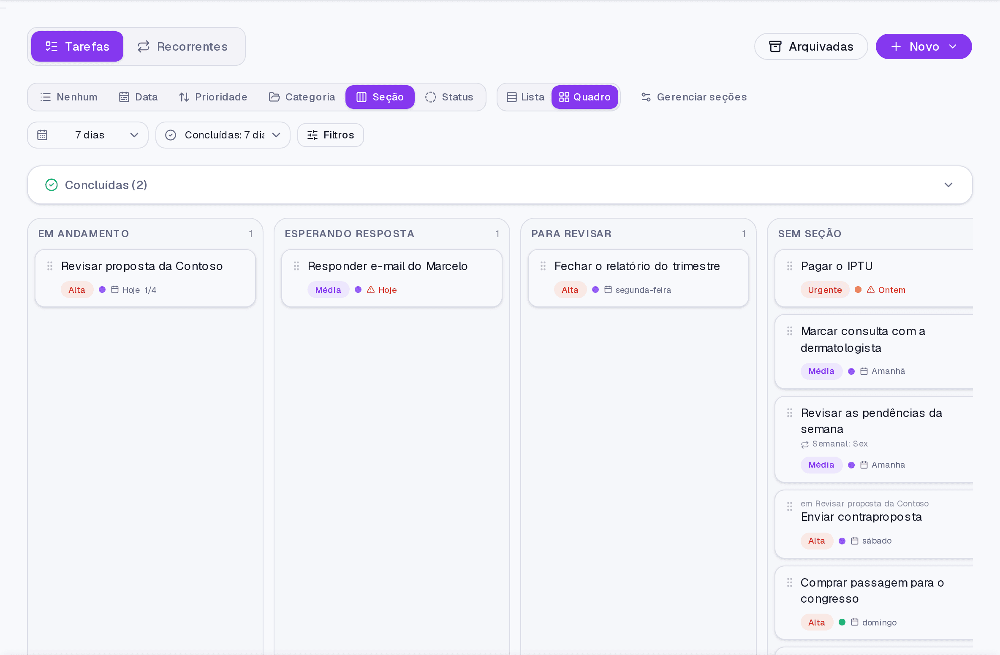Viewport: 1000px width, 655px height.
Task: Group tasks by Data
Action: coord(139,97)
